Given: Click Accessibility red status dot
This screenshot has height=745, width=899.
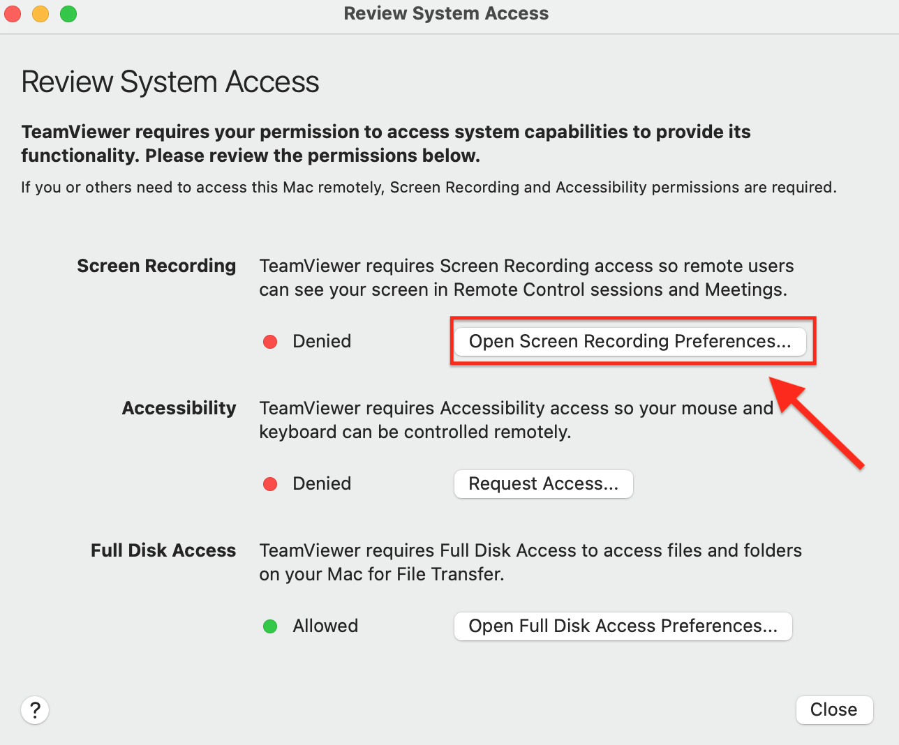Looking at the screenshot, I should pyautogui.click(x=270, y=484).
